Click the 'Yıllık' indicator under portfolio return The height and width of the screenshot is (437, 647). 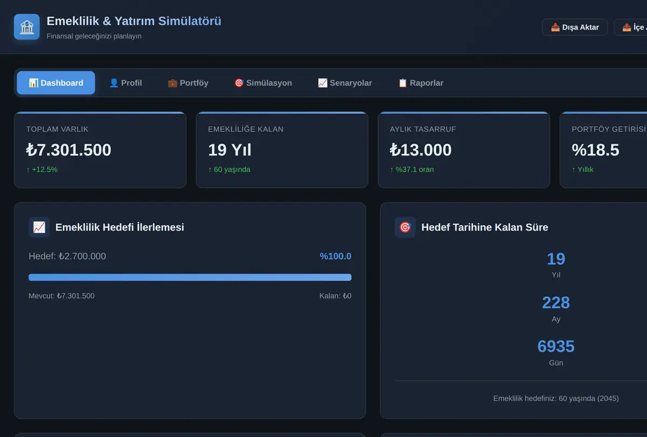tap(583, 169)
